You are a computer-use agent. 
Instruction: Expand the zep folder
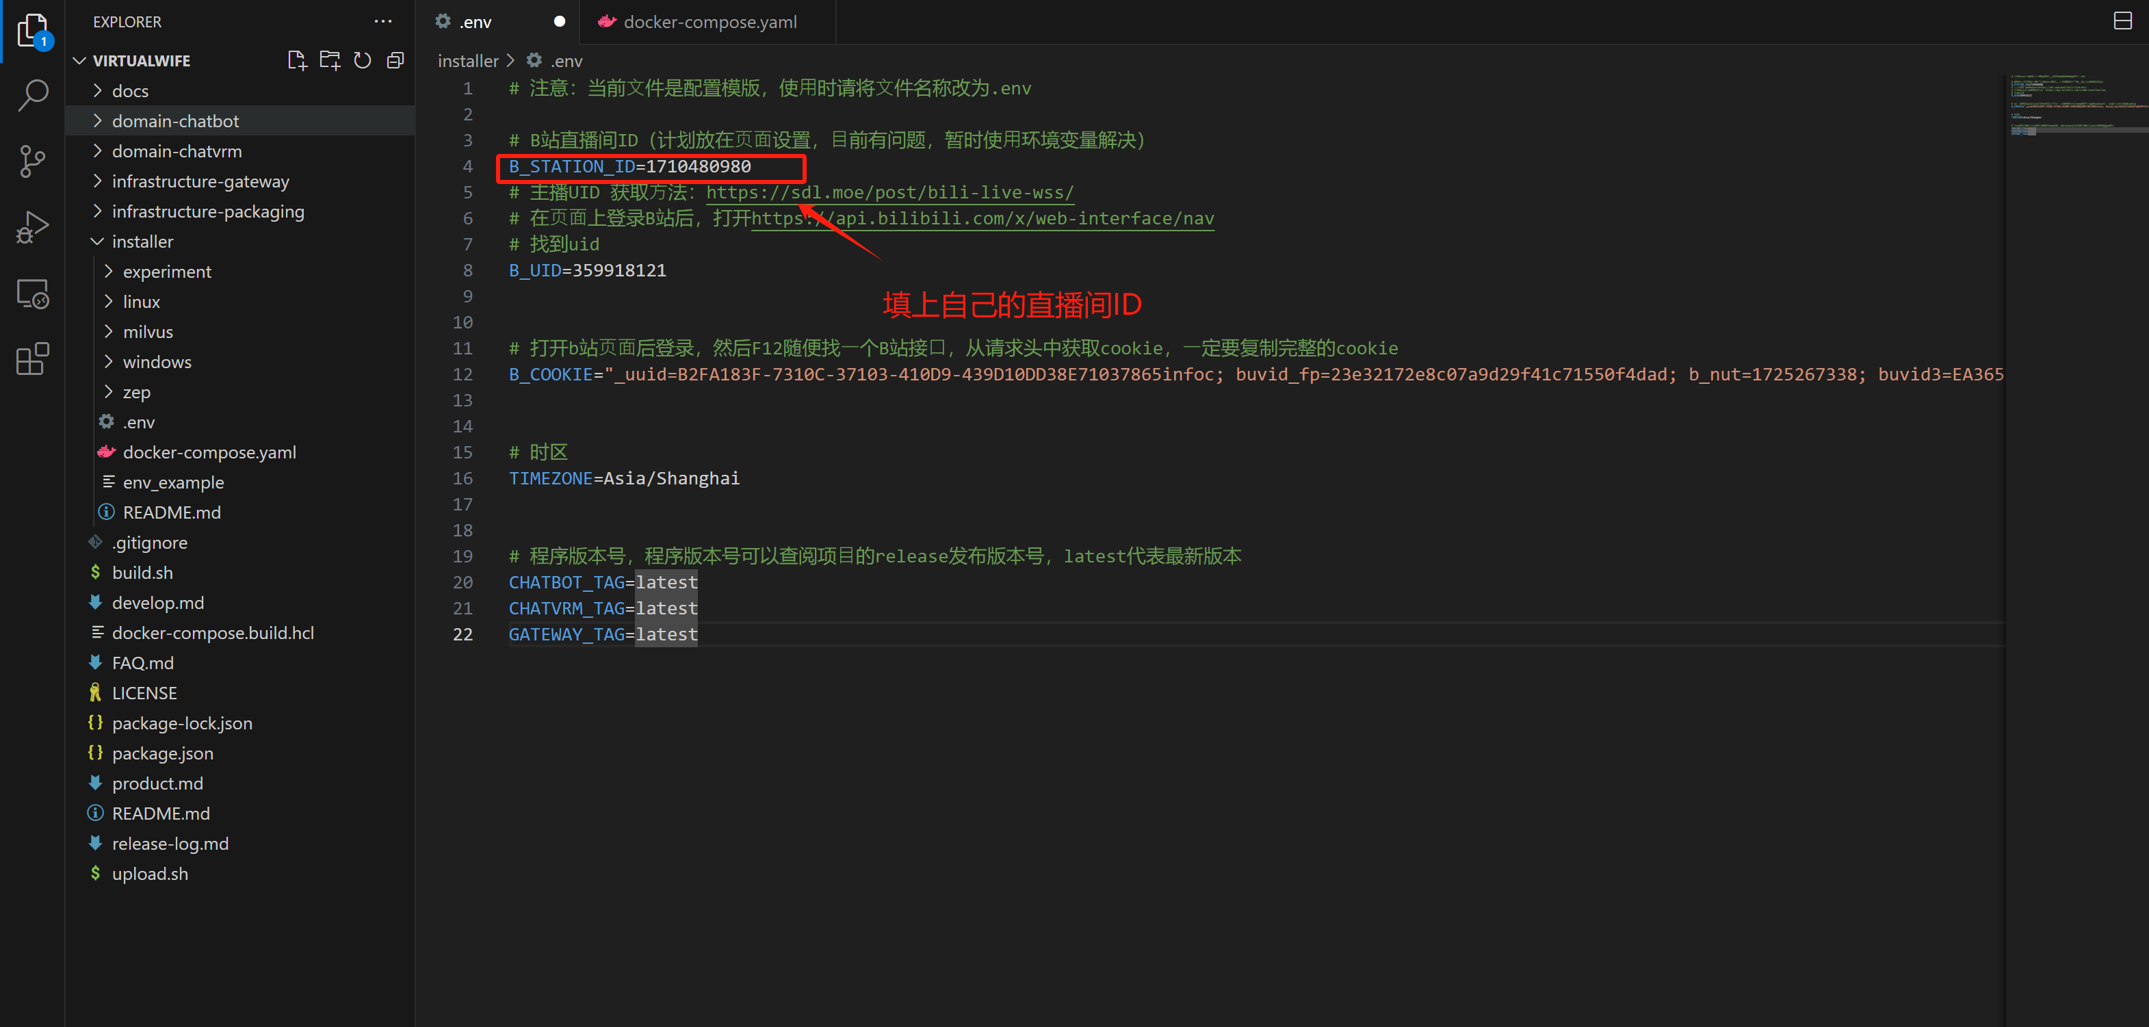pos(109,391)
